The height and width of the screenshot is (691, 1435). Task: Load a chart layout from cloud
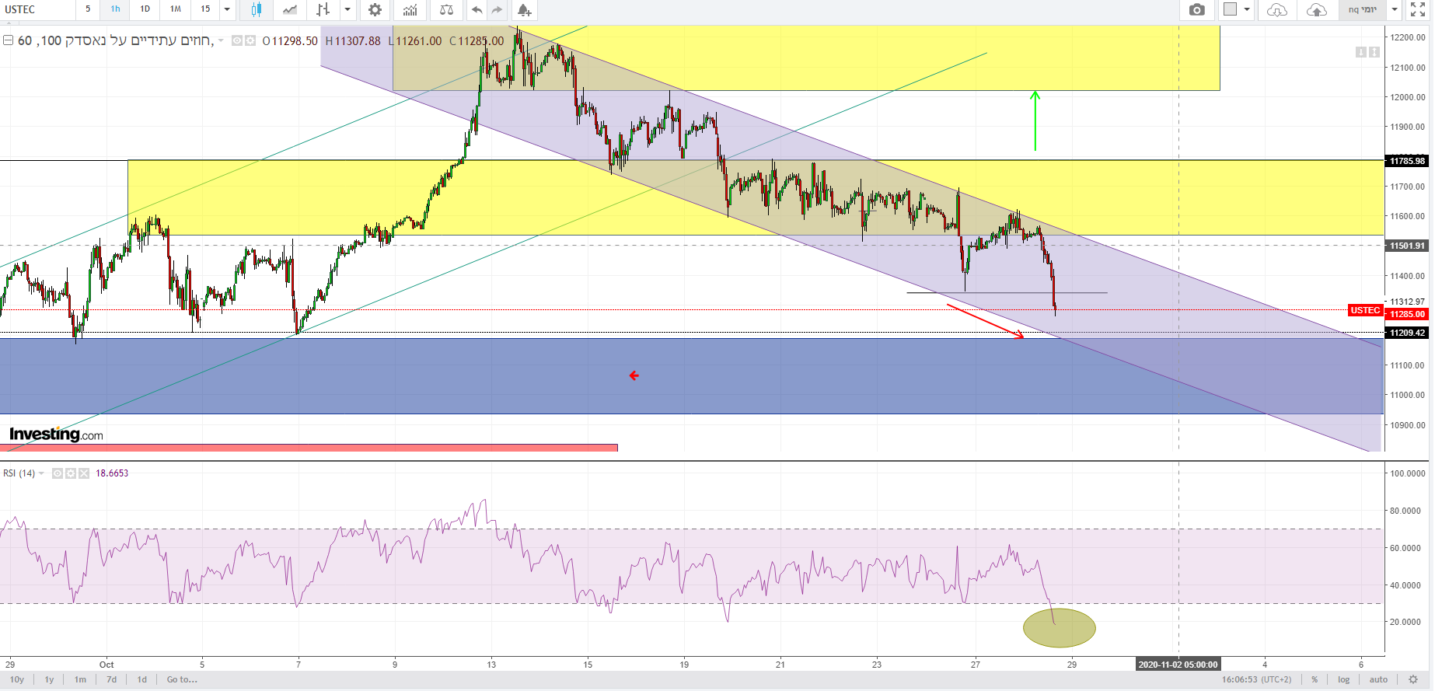pos(1276,9)
